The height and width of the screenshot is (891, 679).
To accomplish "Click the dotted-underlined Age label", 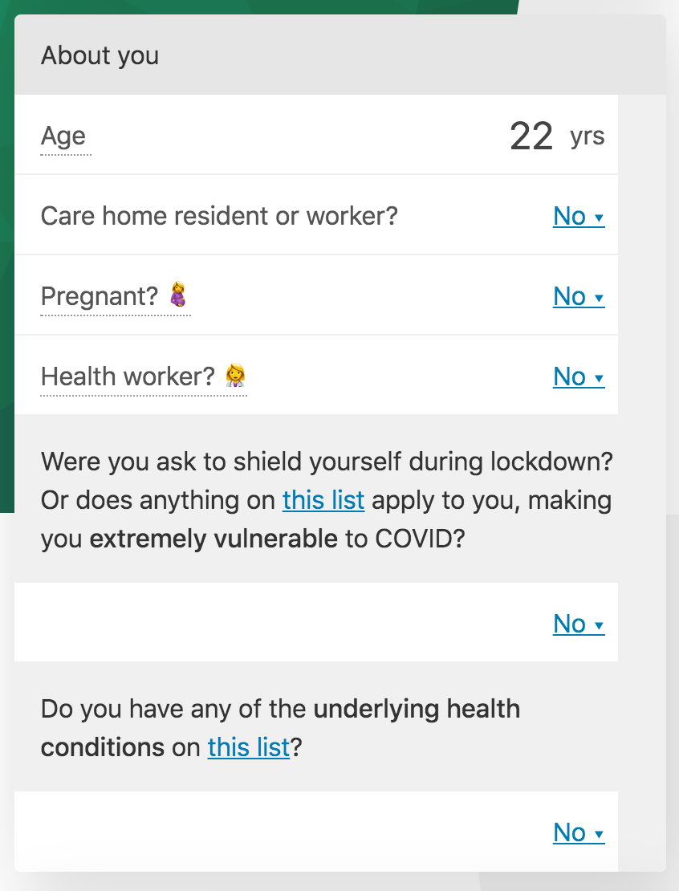I will (x=63, y=136).
